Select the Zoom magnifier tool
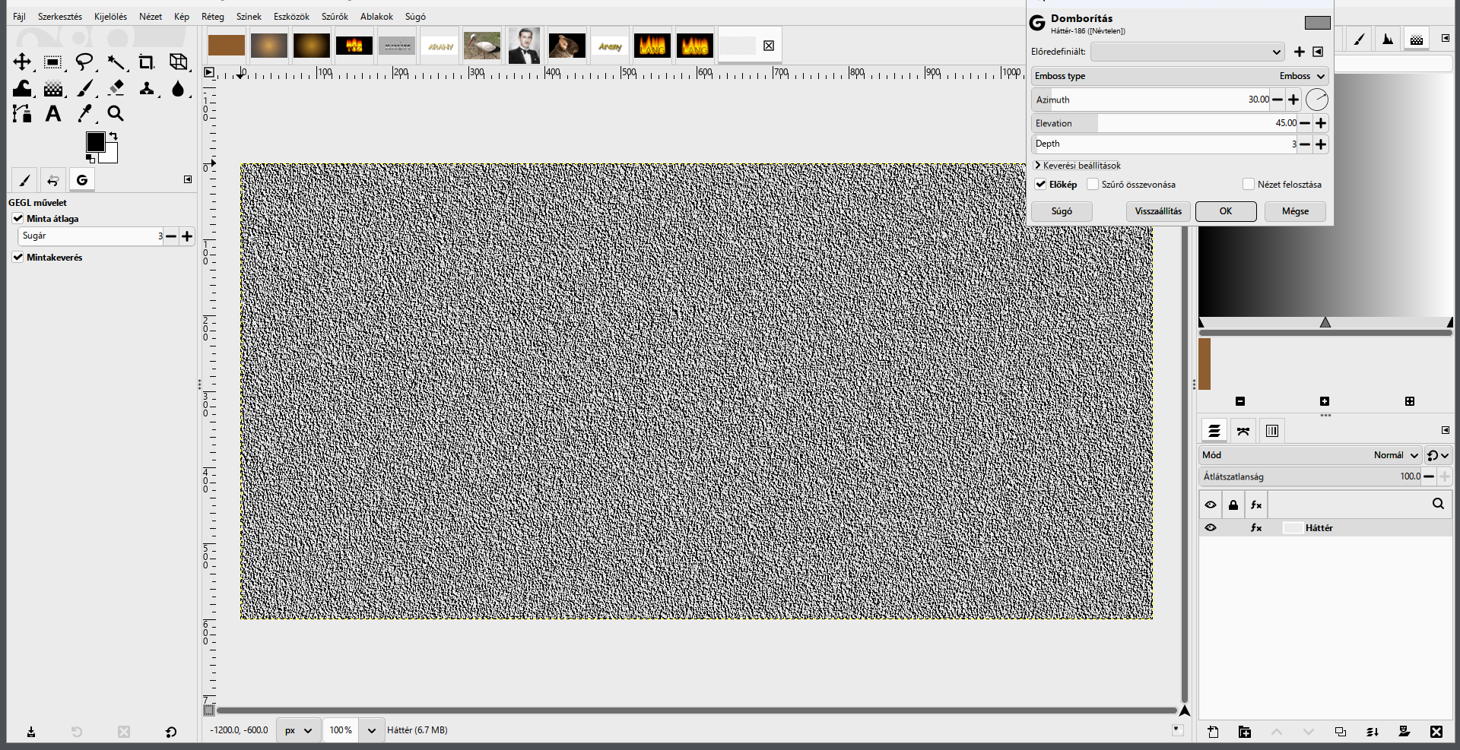 pos(116,113)
